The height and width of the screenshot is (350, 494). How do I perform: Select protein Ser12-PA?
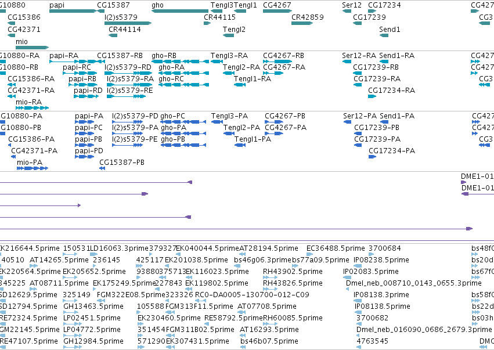point(347,122)
